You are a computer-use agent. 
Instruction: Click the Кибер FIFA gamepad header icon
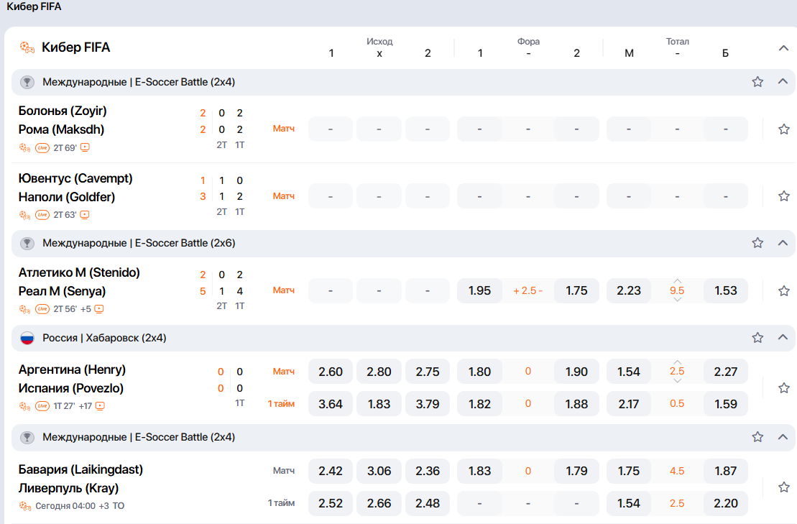click(27, 47)
